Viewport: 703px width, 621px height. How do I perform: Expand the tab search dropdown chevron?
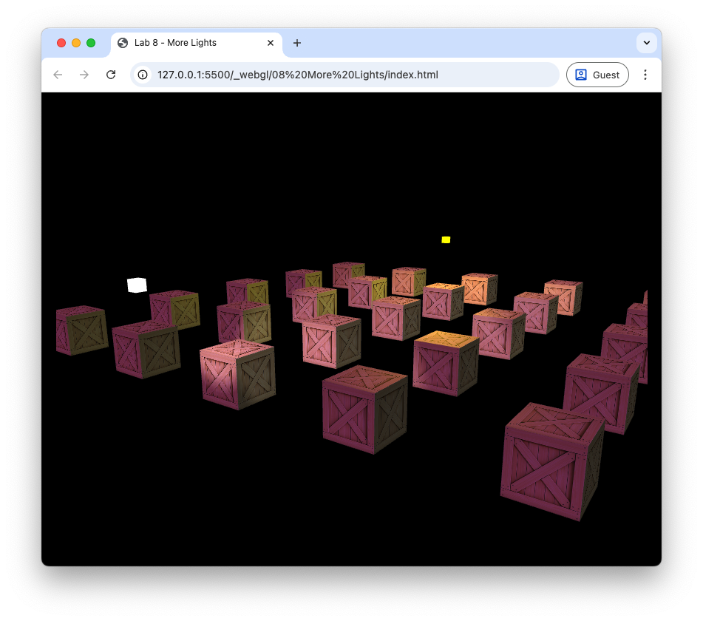646,43
